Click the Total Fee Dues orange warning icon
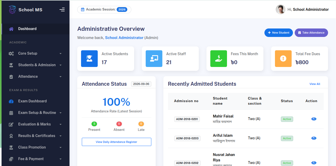336x166 pixels. point(283,58)
